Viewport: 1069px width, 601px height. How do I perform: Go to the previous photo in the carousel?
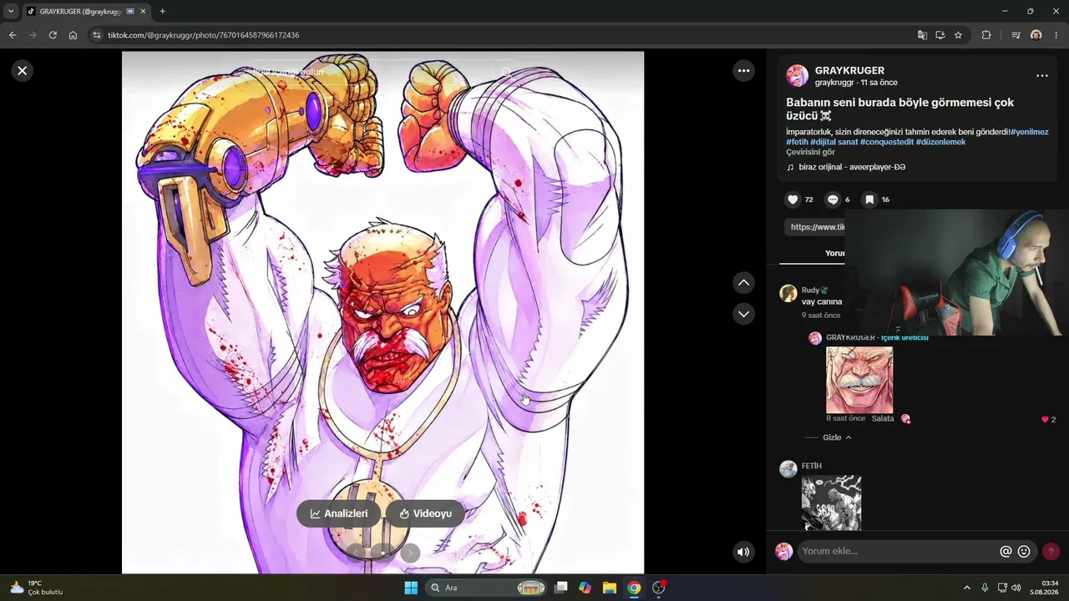tap(356, 553)
